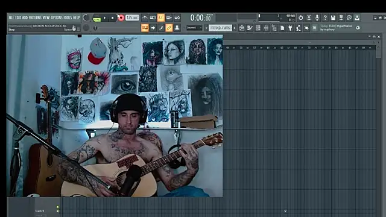
Task: Toggle typing keyboard to piano icon
Action: [x=145, y=28]
